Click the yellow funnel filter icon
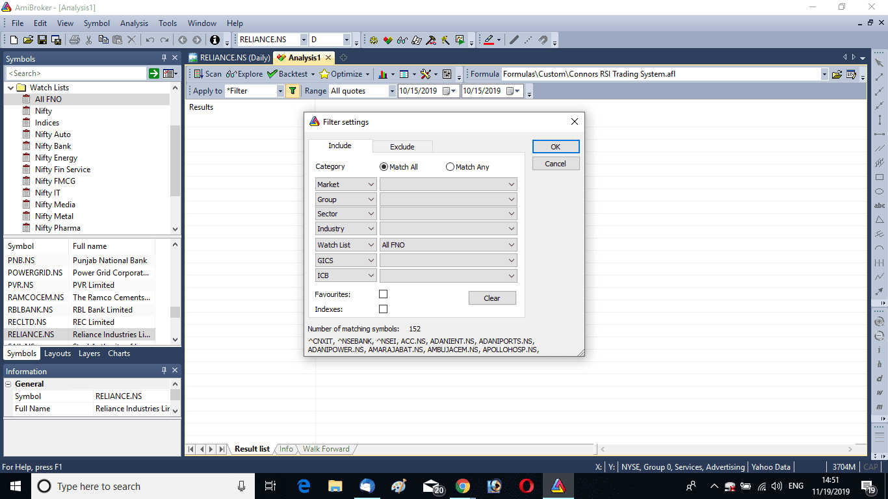Viewport: 888px width, 499px height. coord(293,91)
